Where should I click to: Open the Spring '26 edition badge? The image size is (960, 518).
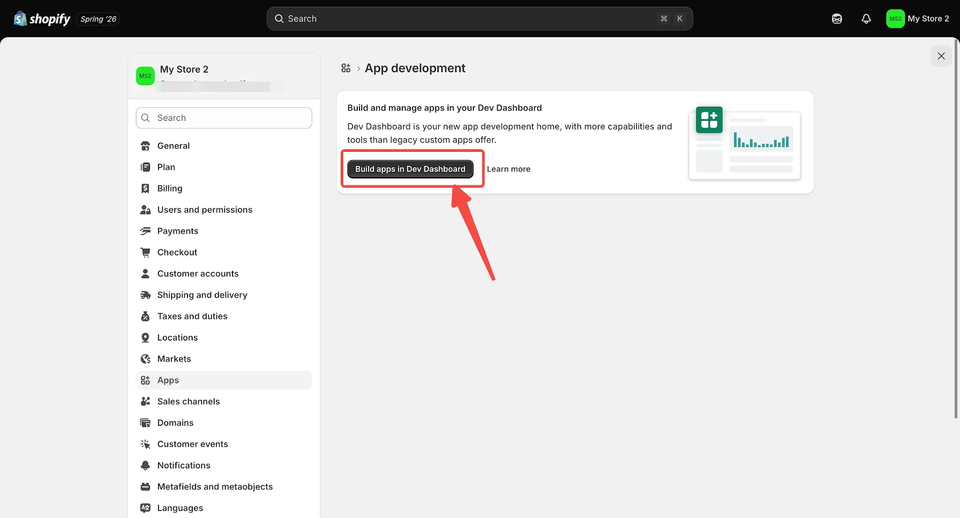pos(98,19)
